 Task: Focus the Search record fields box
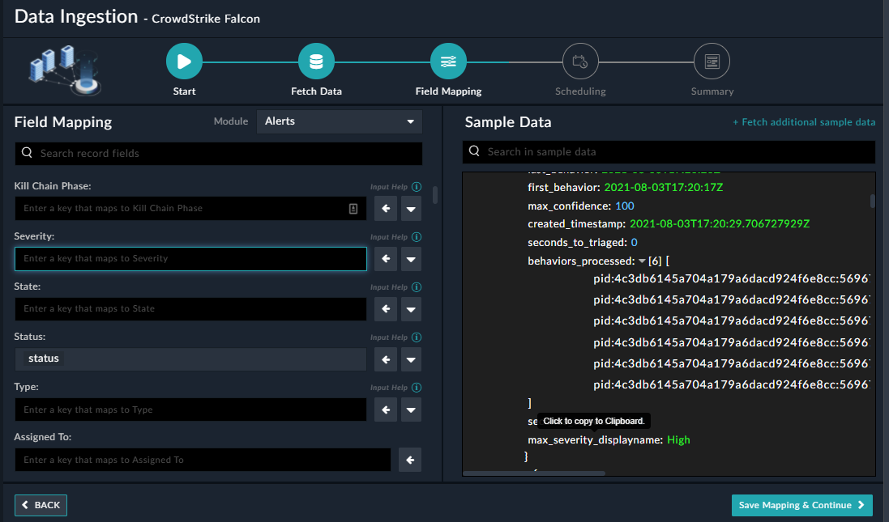(x=218, y=153)
